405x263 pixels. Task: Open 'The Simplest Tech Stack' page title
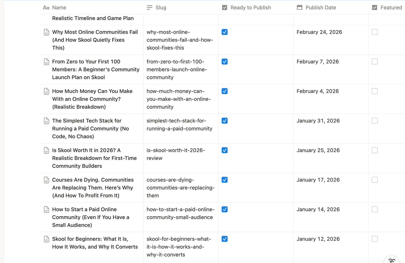pos(90,128)
